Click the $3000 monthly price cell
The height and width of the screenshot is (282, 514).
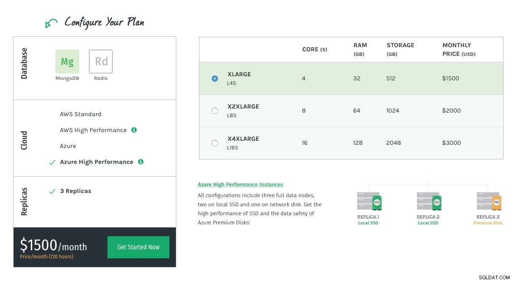pyautogui.click(x=451, y=143)
